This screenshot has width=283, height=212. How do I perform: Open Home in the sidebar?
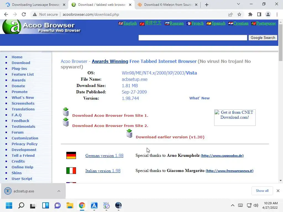pyautogui.click(x=17, y=57)
